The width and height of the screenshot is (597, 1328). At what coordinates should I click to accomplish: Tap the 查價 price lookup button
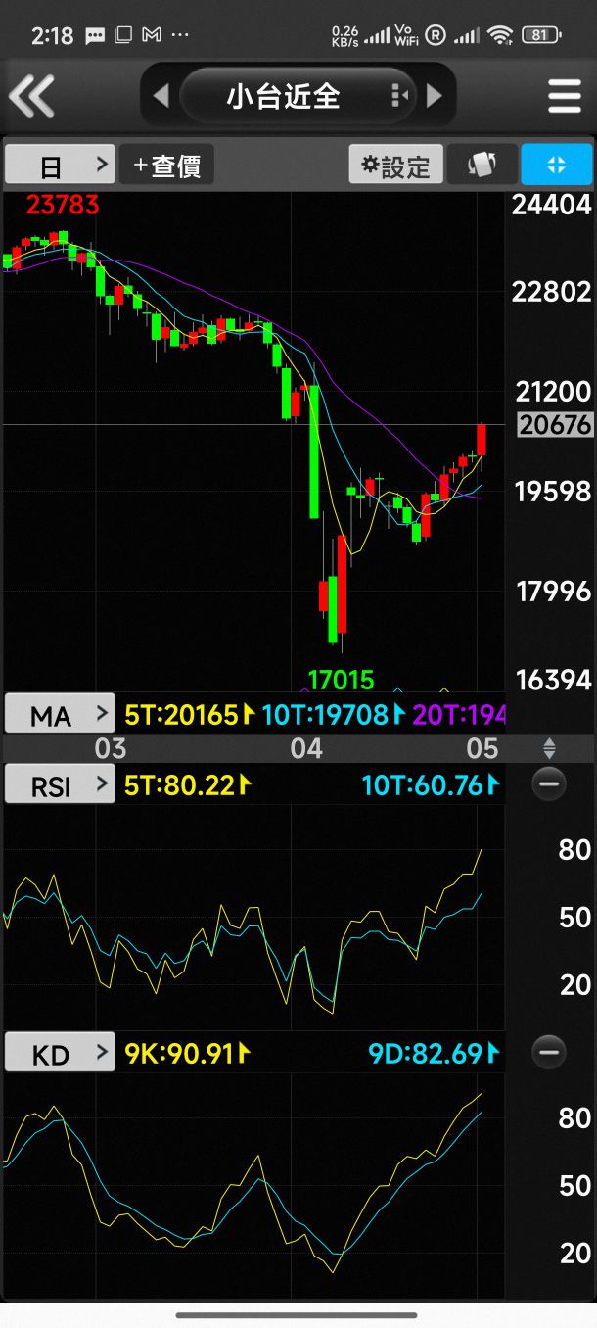coord(166,165)
